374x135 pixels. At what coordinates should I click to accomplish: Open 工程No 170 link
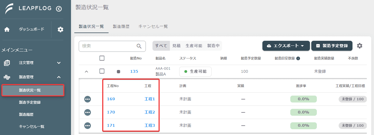111,112
